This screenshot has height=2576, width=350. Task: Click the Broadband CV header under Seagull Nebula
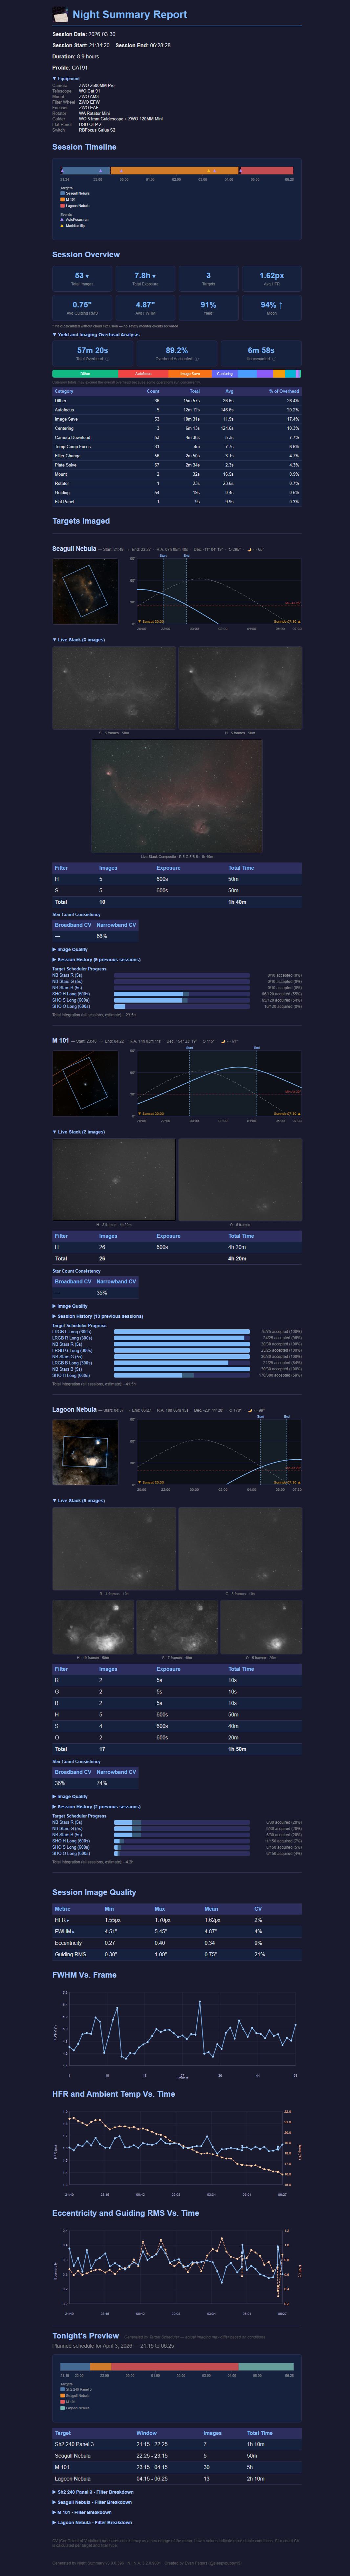pos(73,925)
